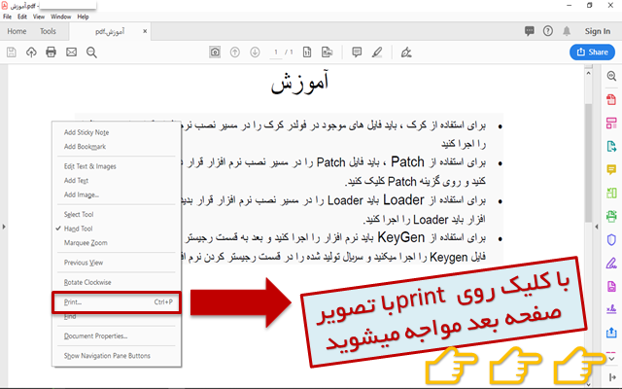Click the Print toolbar icon
Viewport: 622px width, 389px height.
click(x=52, y=52)
